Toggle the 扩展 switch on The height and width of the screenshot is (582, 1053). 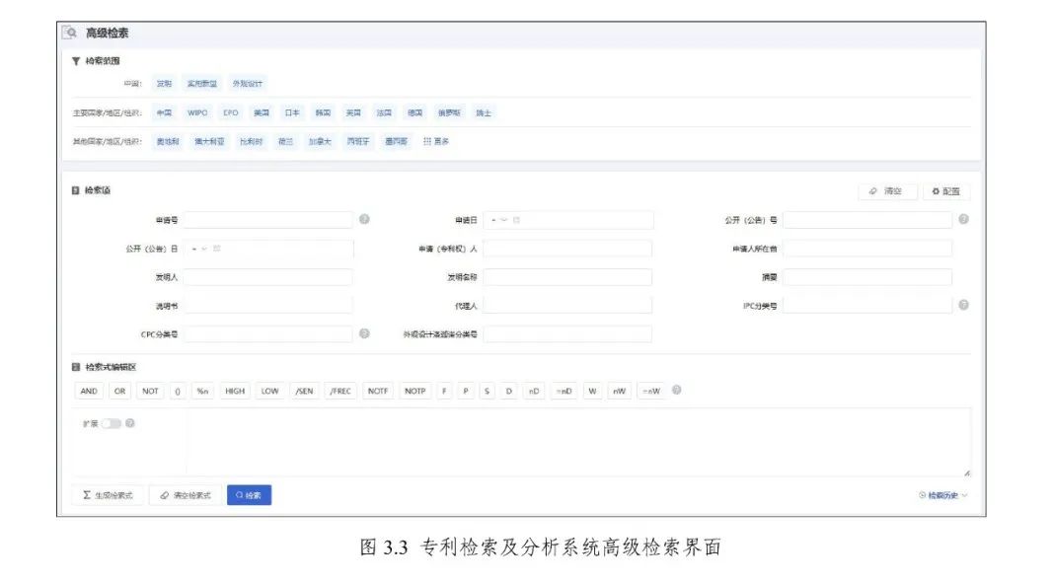coord(111,423)
